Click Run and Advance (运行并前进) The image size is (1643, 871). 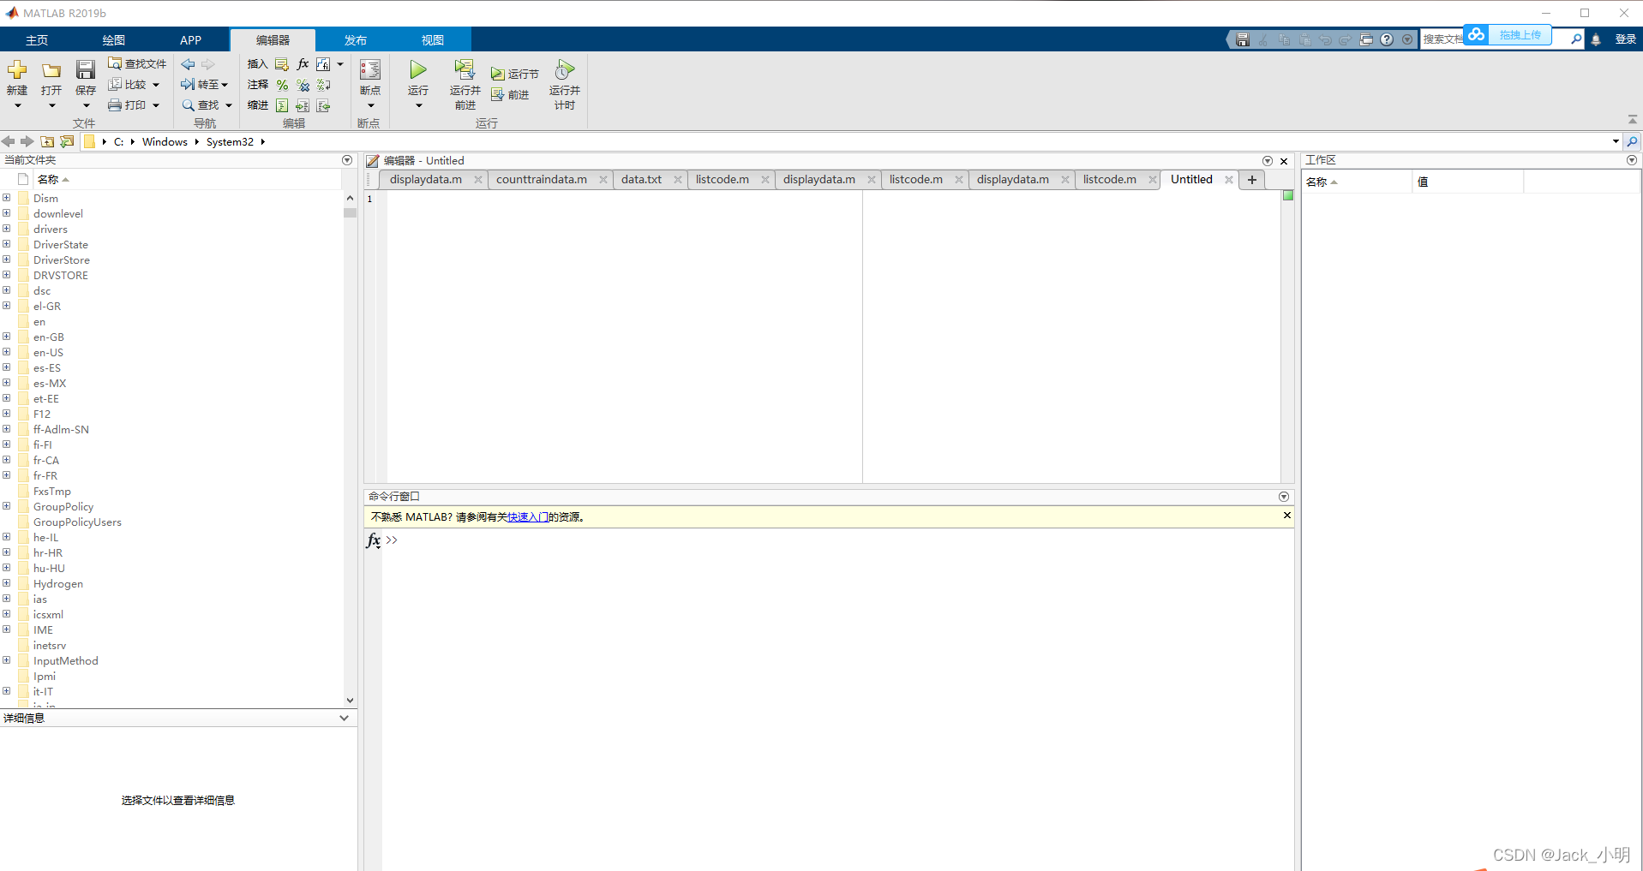(465, 84)
